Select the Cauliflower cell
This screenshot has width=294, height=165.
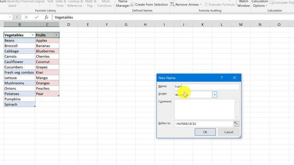tap(19, 62)
